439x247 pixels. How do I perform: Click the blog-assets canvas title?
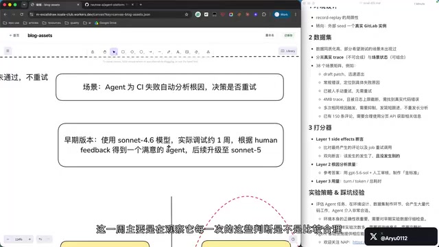tap(40, 36)
